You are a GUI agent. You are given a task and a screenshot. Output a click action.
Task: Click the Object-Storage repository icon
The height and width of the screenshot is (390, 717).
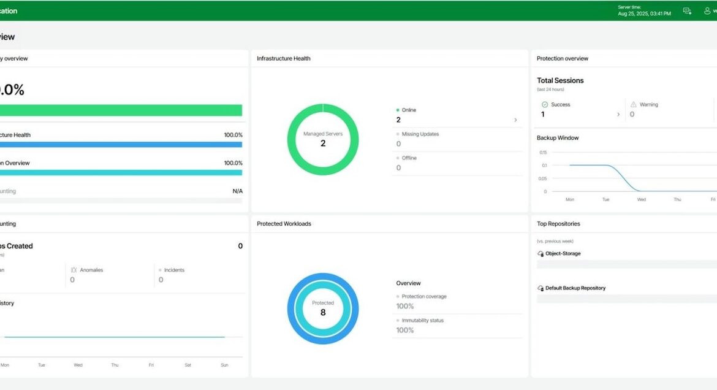[541, 253]
